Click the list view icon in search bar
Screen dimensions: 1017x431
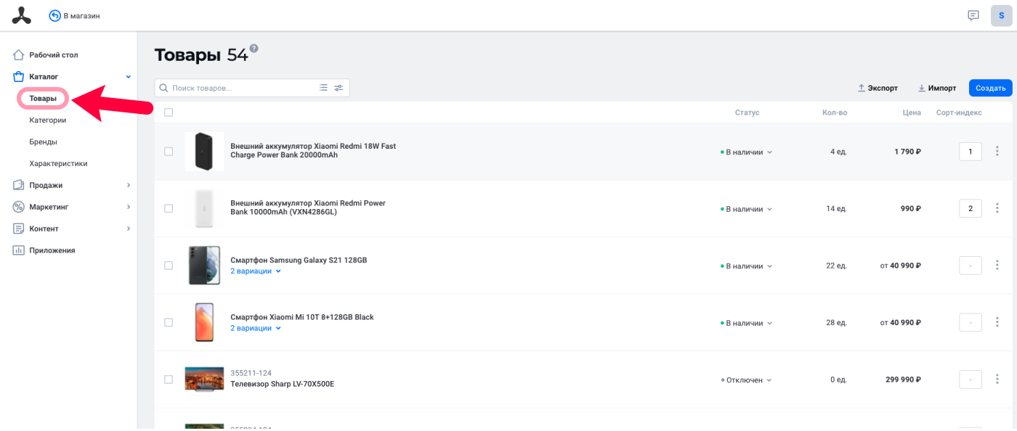pyautogui.click(x=323, y=88)
